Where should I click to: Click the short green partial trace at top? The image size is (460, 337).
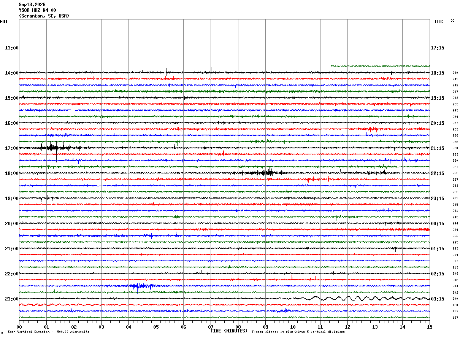(380, 66)
